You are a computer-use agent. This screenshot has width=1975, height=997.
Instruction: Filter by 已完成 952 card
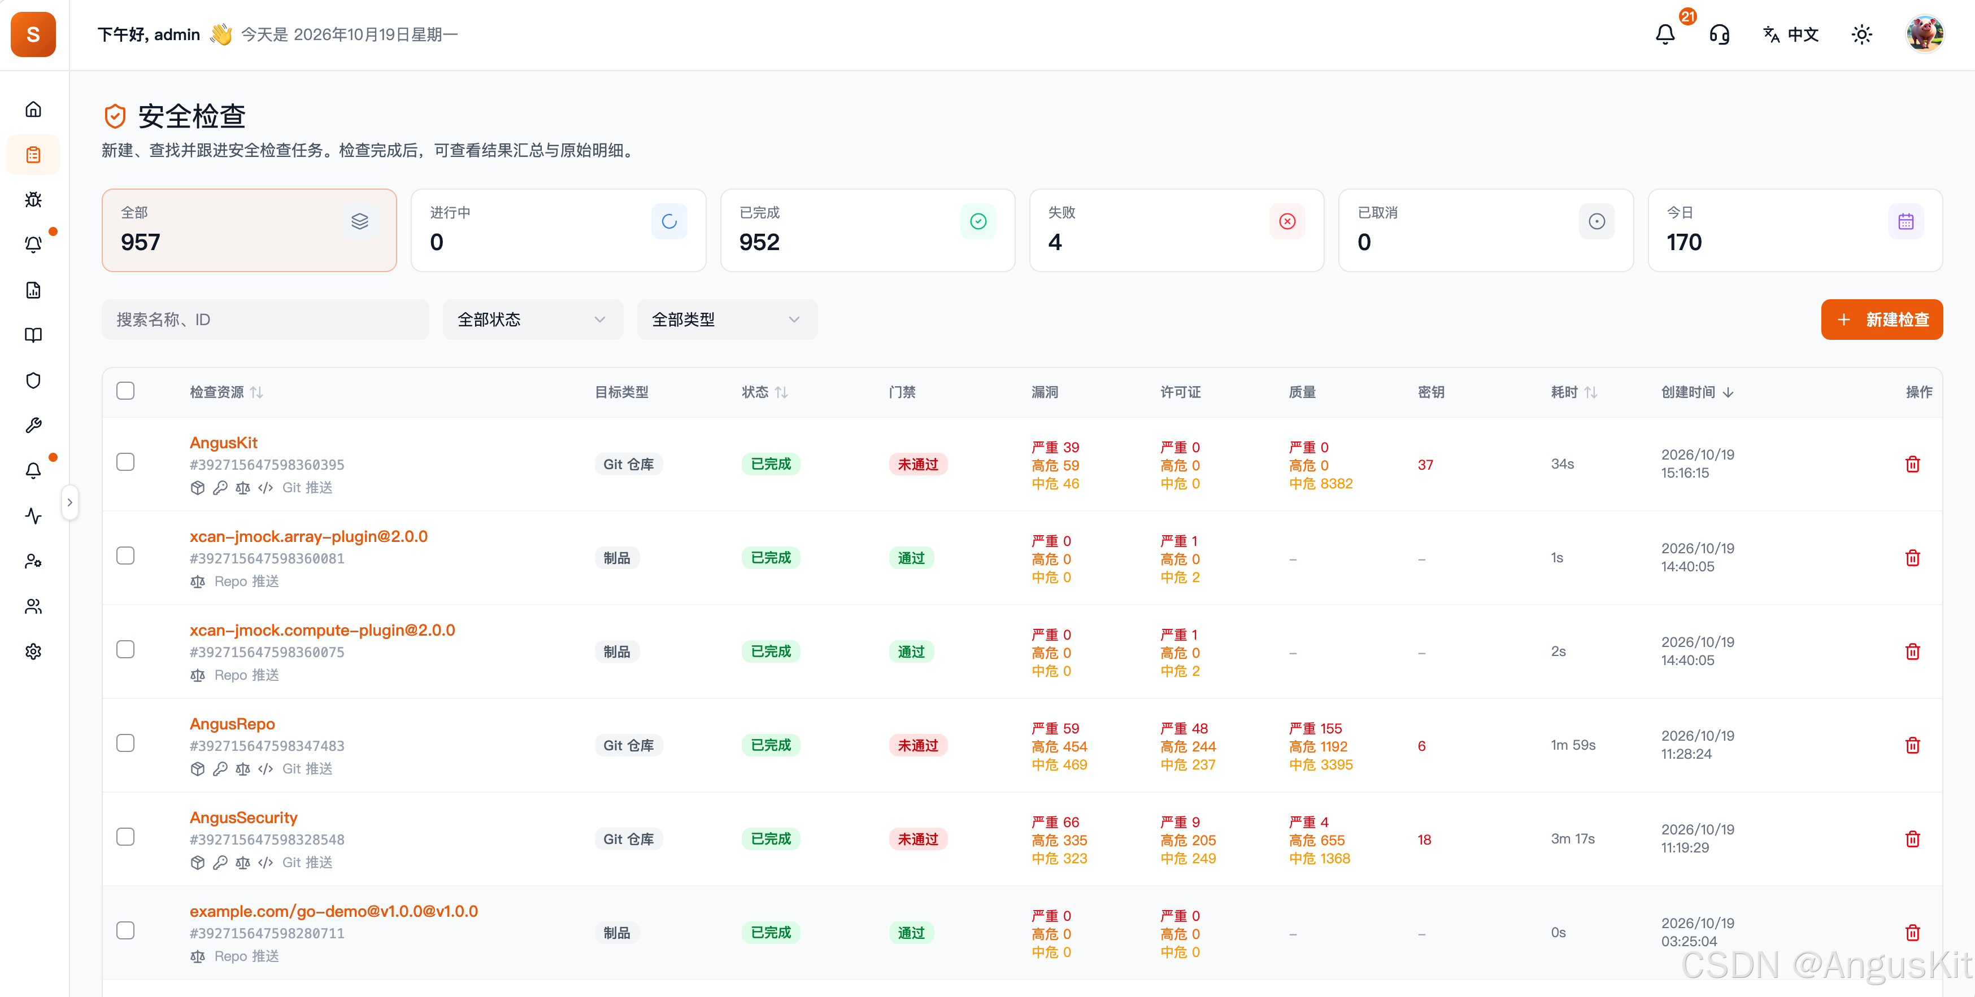point(867,230)
